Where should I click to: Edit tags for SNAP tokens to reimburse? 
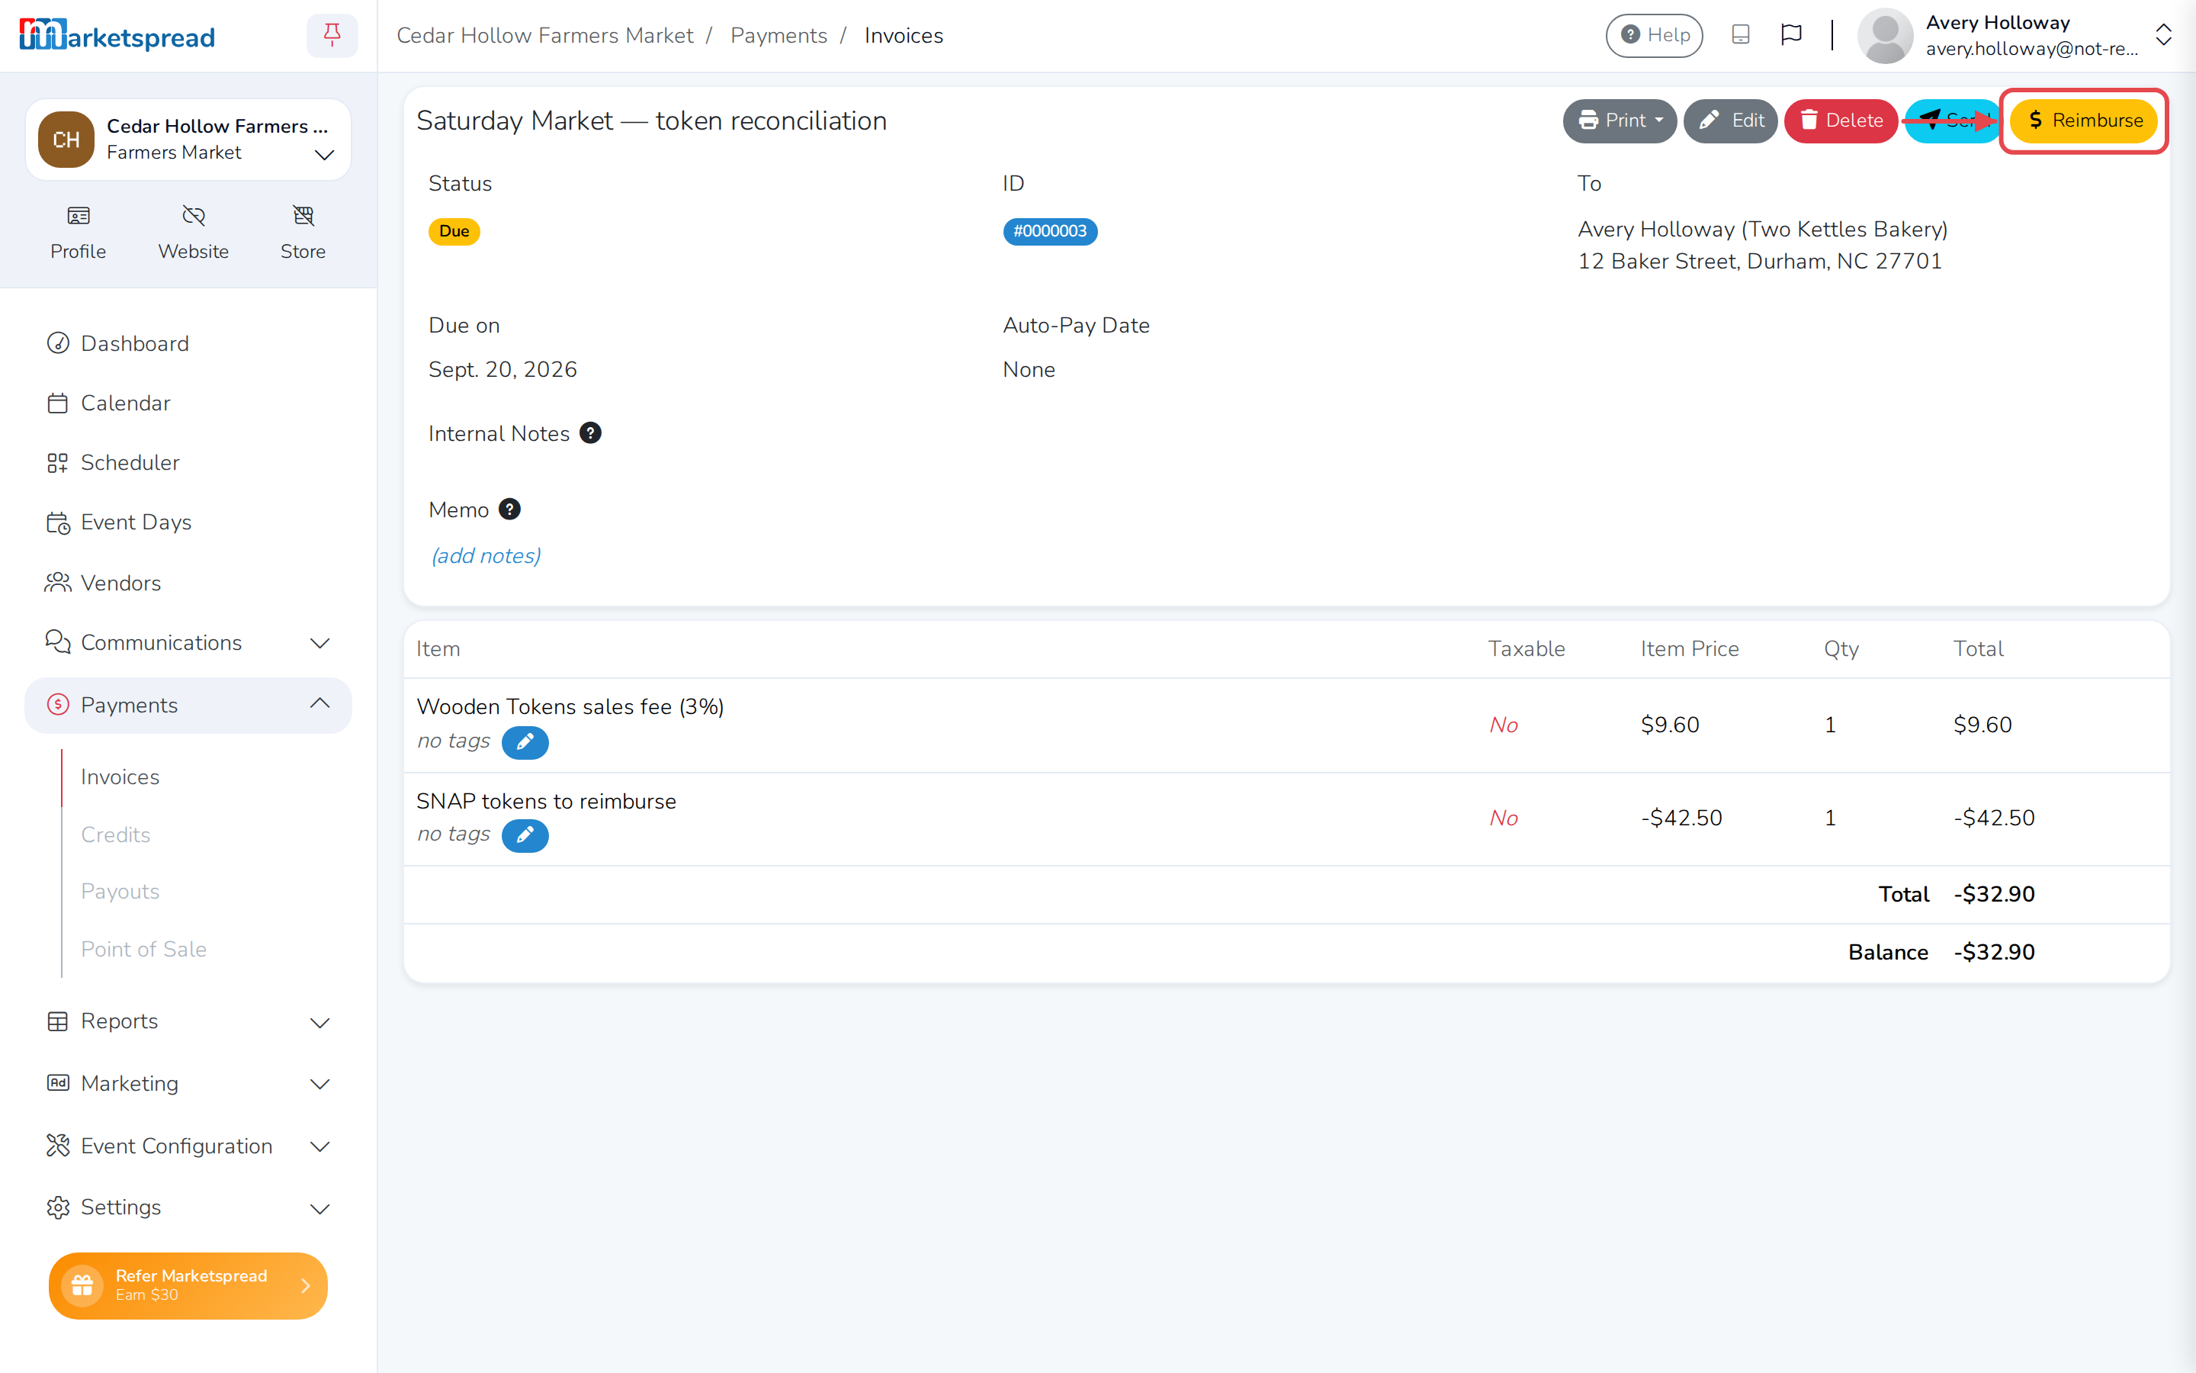(525, 835)
